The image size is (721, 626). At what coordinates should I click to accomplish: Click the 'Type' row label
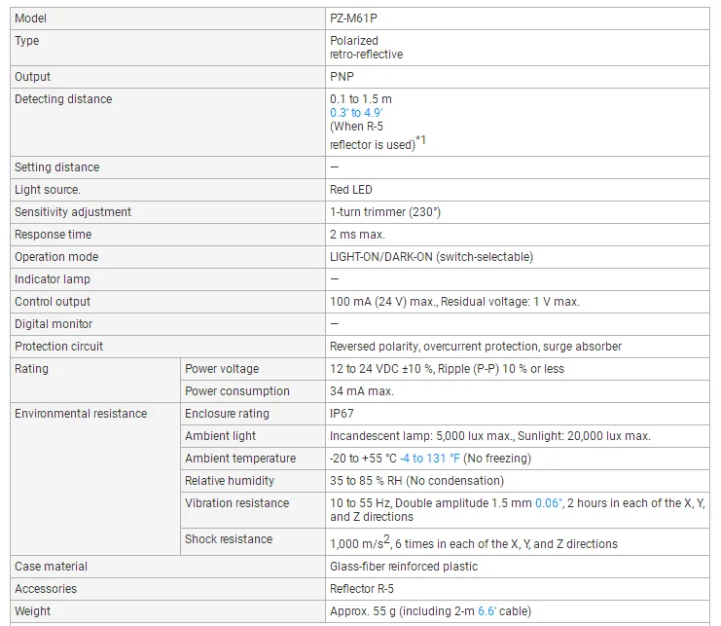pos(26,41)
